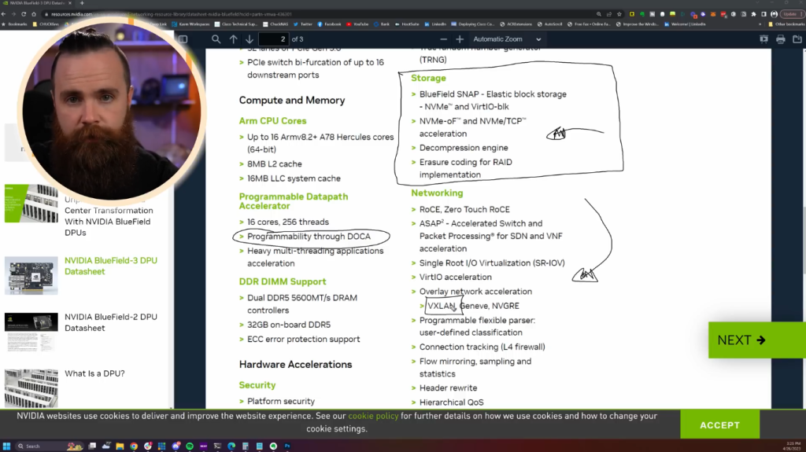Open the taskbar clock and date
The width and height of the screenshot is (806, 452).
coord(793,446)
